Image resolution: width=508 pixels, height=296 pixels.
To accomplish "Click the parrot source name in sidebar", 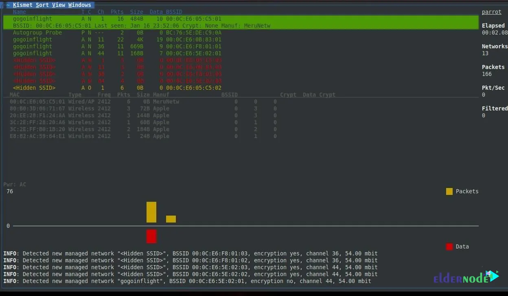I will (492, 12).
